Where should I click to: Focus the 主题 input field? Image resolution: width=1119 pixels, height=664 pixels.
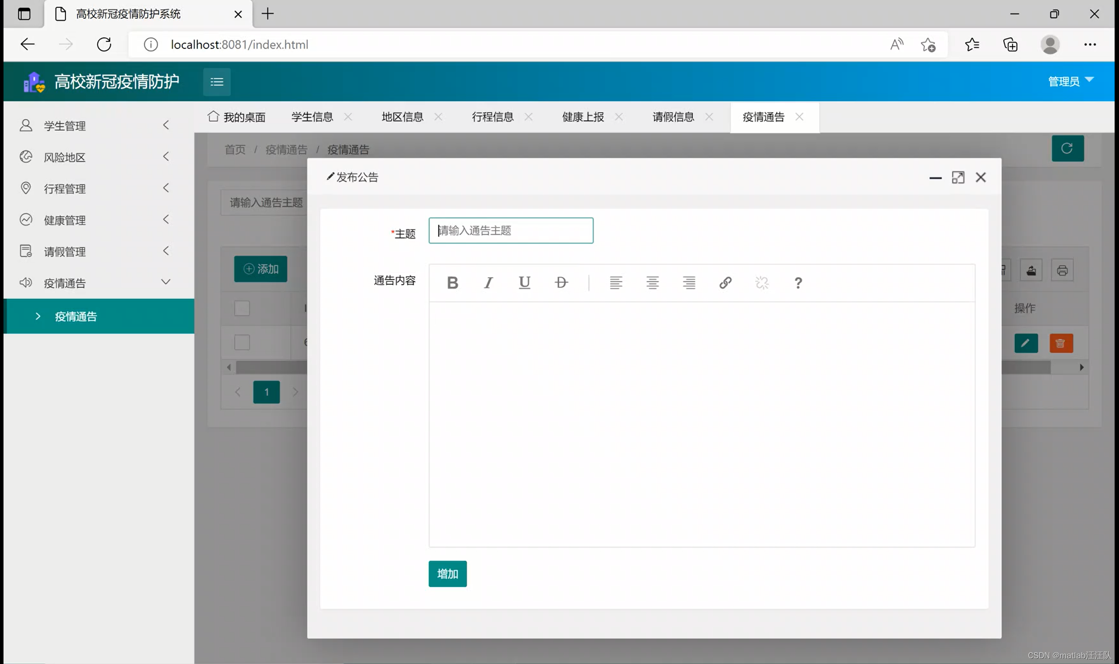click(511, 231)
